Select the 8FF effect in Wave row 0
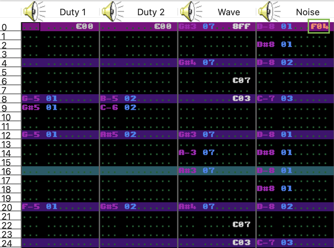Image resolution: width=334 pixels, height=248 pixels. coord(241,26)
